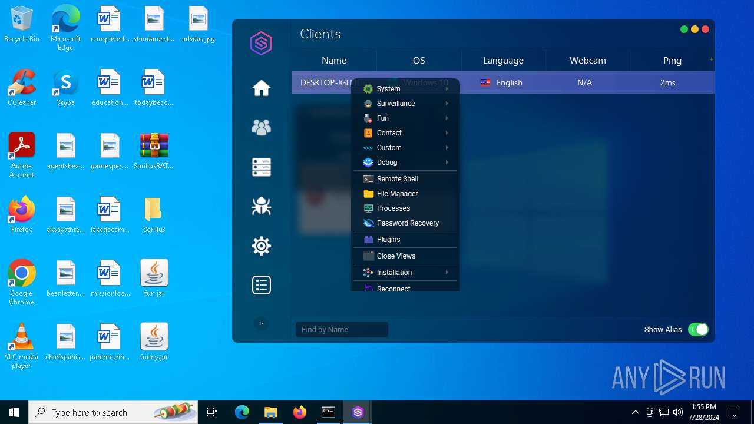Expand the sidebar with the arrow button
Image resolution: width=754 pixels, height=424 pixels.
261,323
